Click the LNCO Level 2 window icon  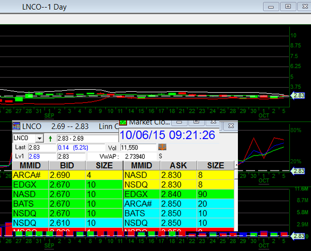click(x=16, y=126)
